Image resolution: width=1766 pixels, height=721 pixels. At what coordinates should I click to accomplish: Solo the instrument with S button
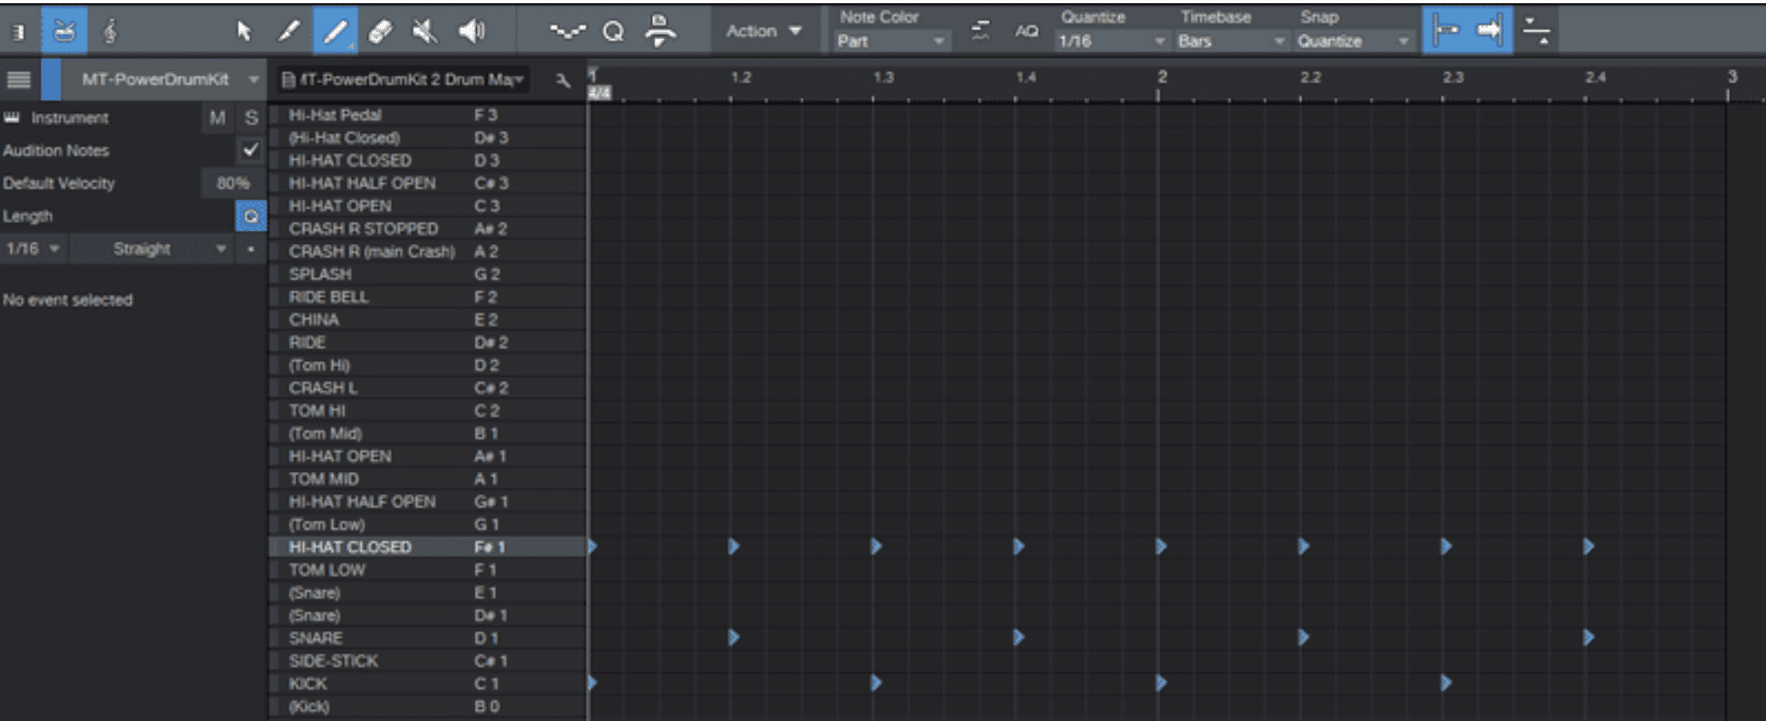(x=251, y=118)
